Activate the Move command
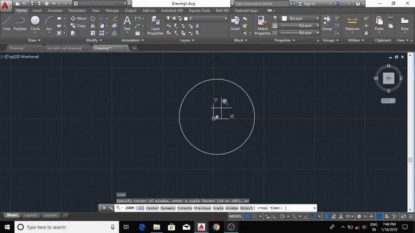Screen dimensions: 415x233 tap(78, 19)
